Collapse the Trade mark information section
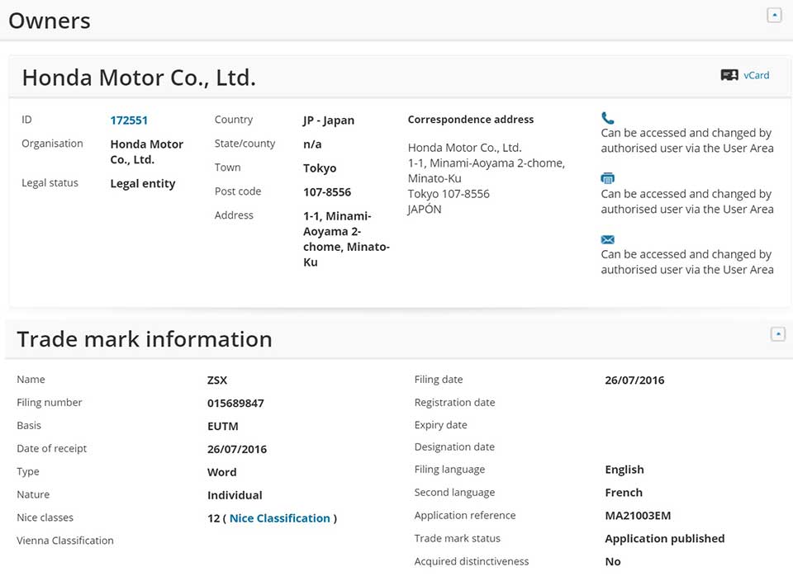 tap(777, 334)
